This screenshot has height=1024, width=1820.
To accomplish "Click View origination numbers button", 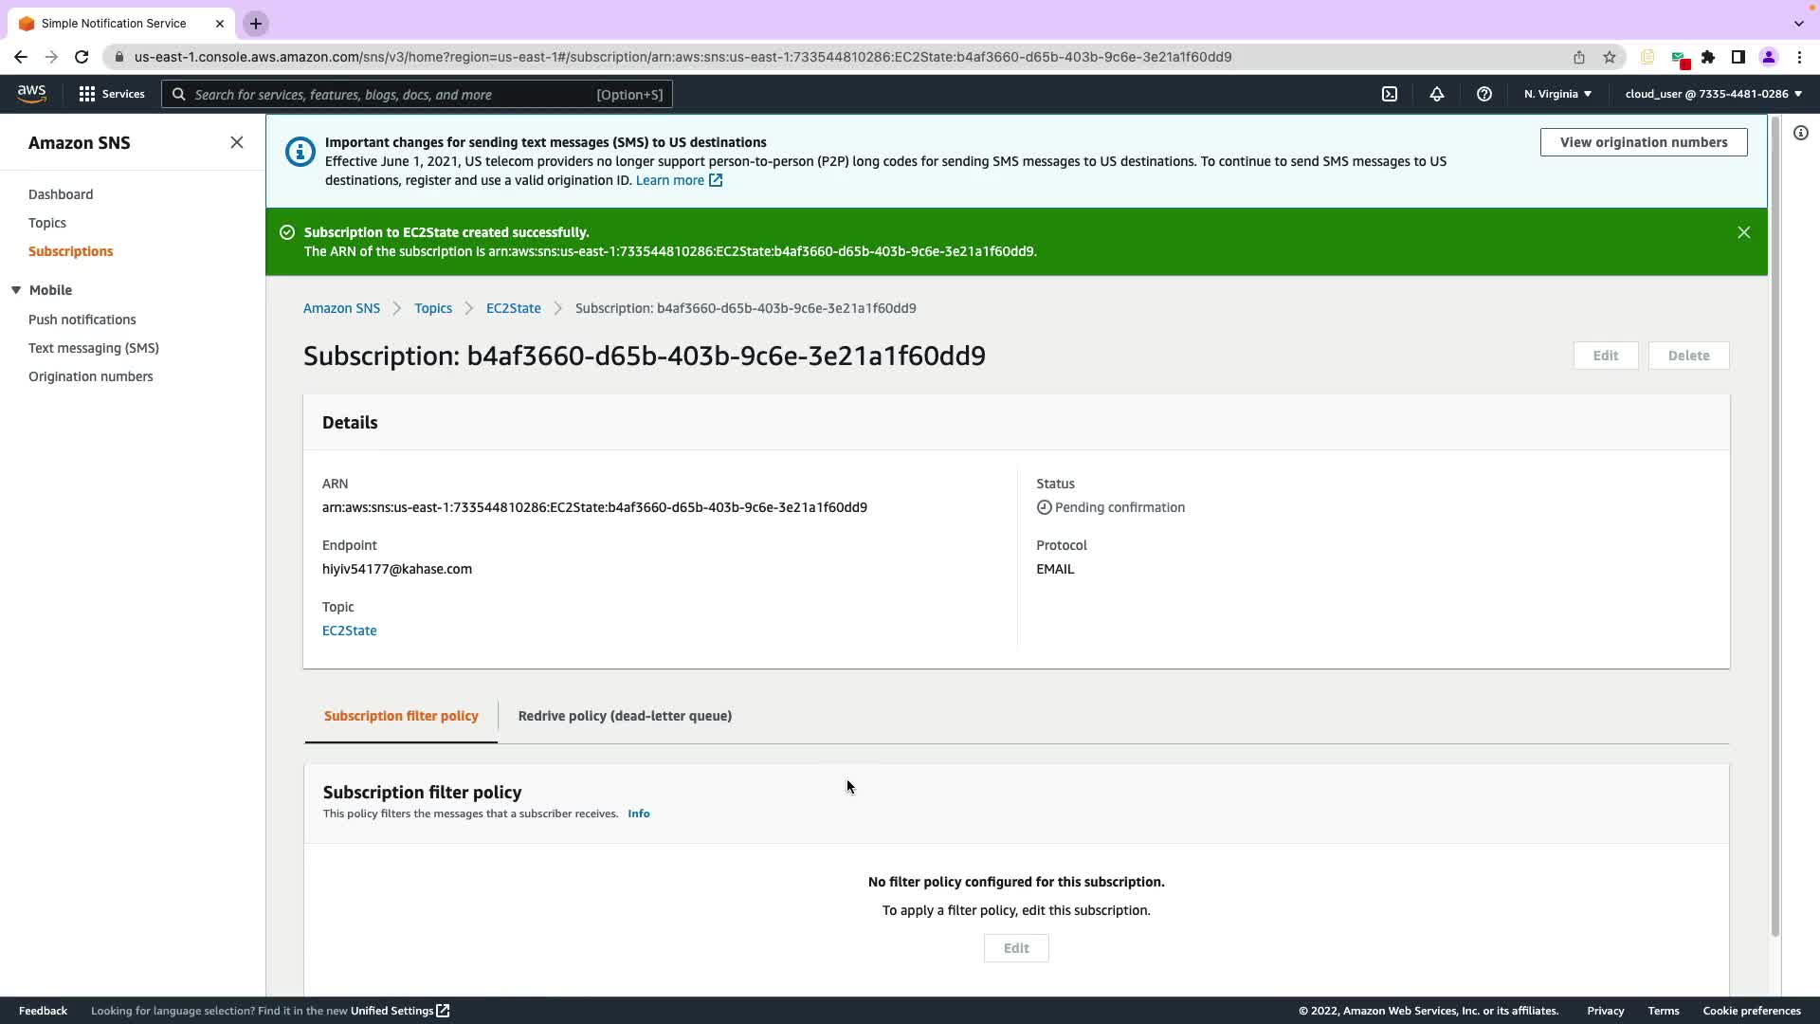I will click(x=1643, y=142).
